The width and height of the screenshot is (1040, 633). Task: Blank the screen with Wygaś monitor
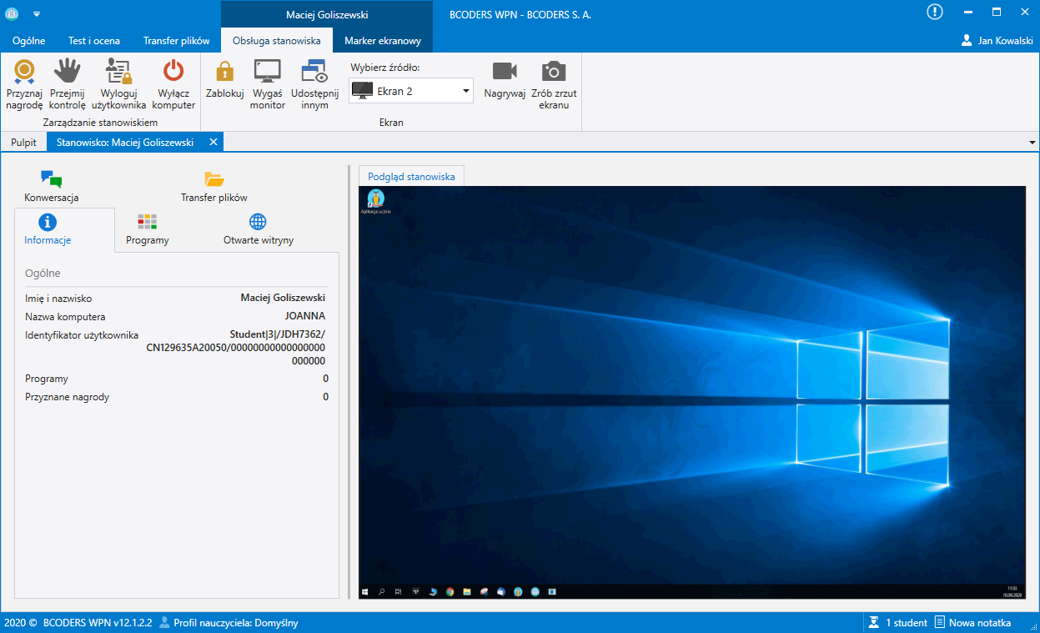[x=268, y=85]
